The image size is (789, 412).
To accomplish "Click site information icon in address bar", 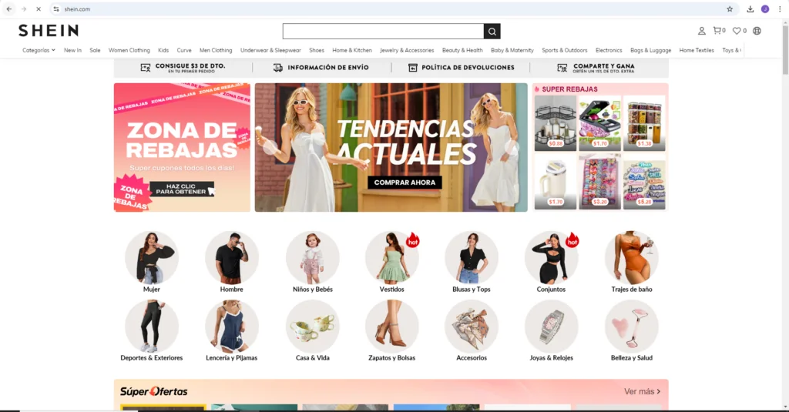I will coord(56,9).
